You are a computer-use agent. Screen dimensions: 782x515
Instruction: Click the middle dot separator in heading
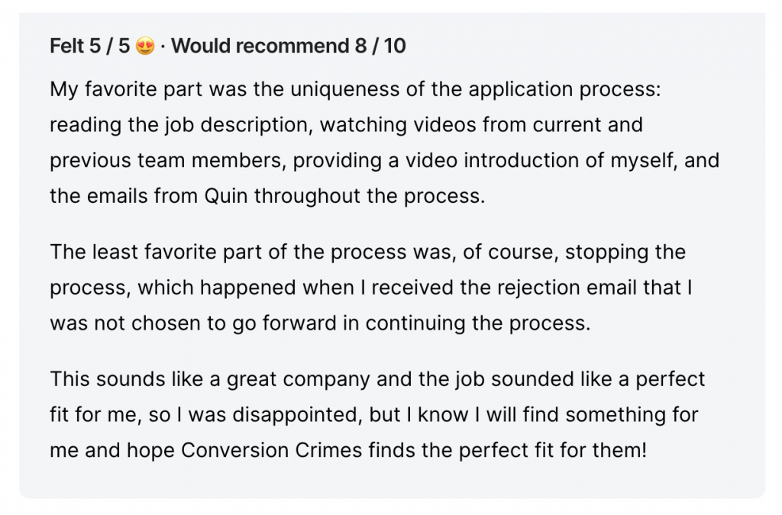click(x=163, y=47)
